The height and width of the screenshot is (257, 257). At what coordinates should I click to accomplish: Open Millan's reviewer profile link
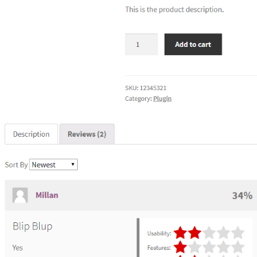[47, 195]
